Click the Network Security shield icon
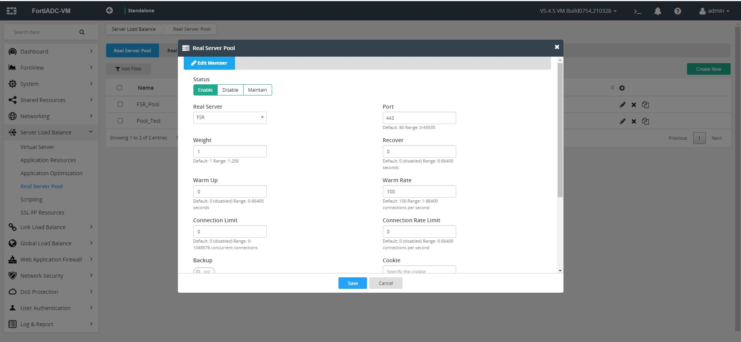The height and width of the screenshot is (342, 741). pyautogui.click(x=13, y=275)
